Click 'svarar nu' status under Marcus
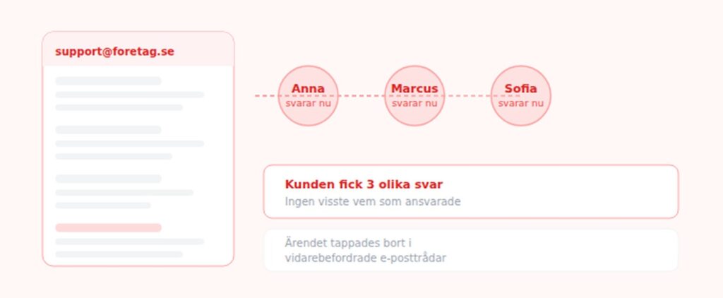The width and height of the screenshot is (723, 298). (x=414, y=103)
